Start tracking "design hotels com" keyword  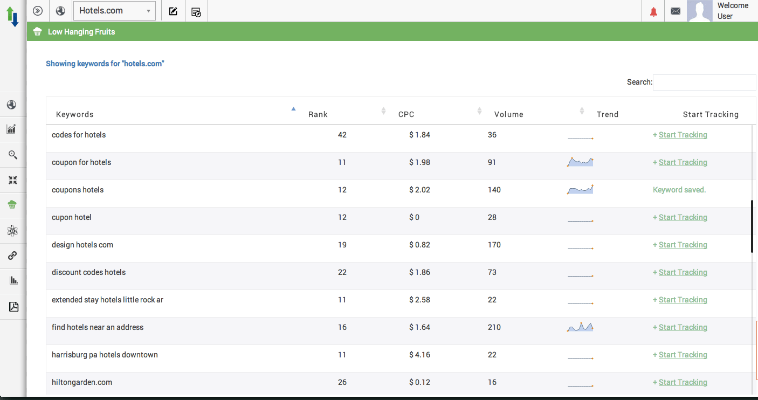coord(683,245)
